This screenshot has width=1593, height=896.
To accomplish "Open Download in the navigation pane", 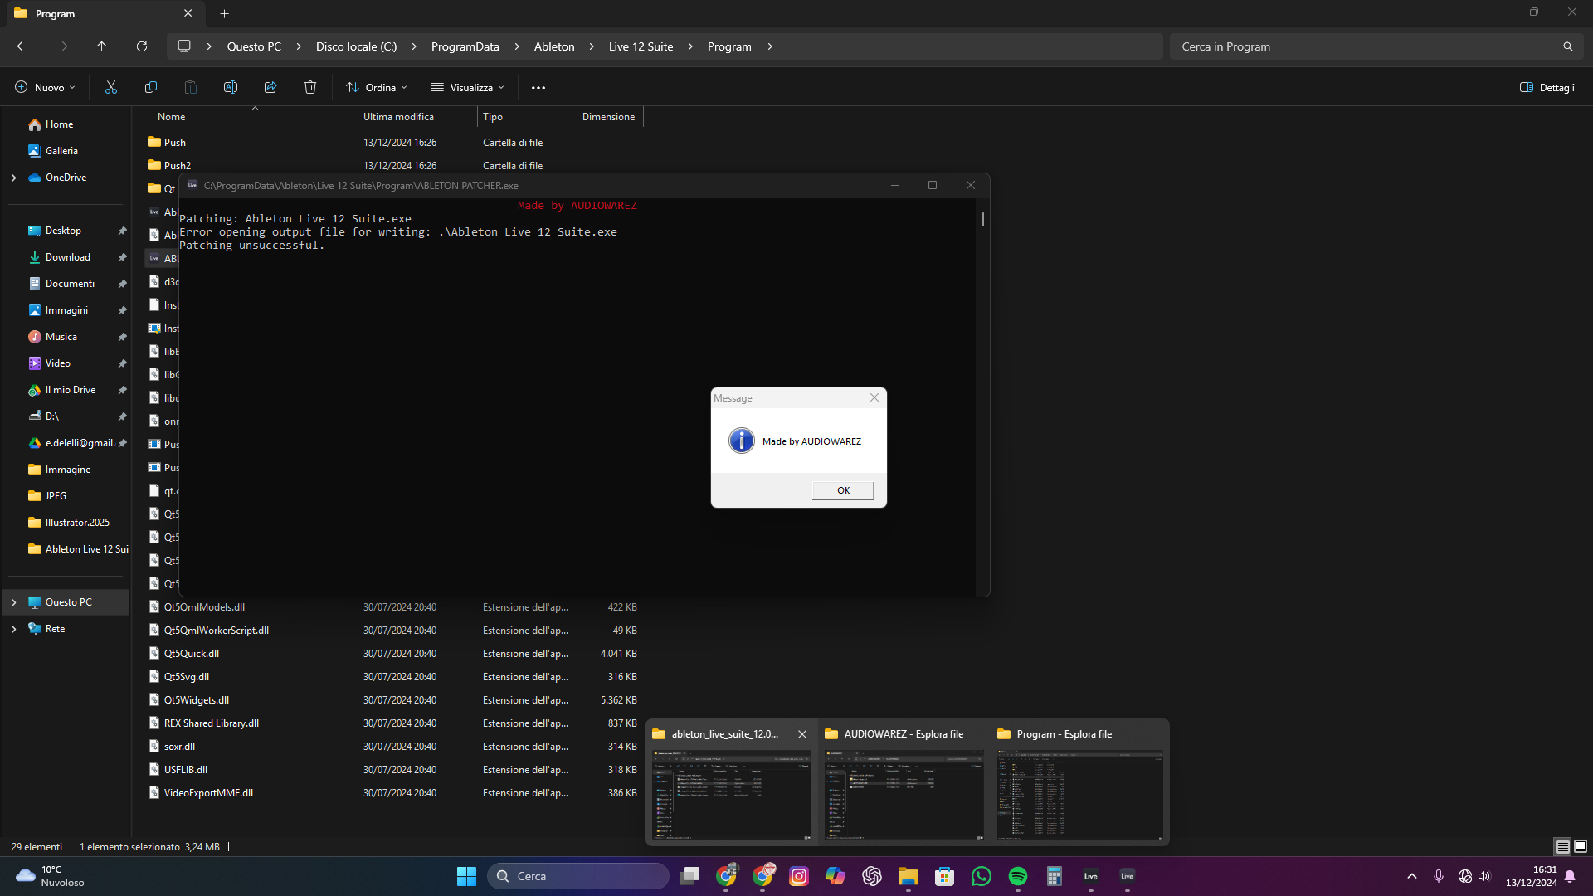I will [68, 257].
